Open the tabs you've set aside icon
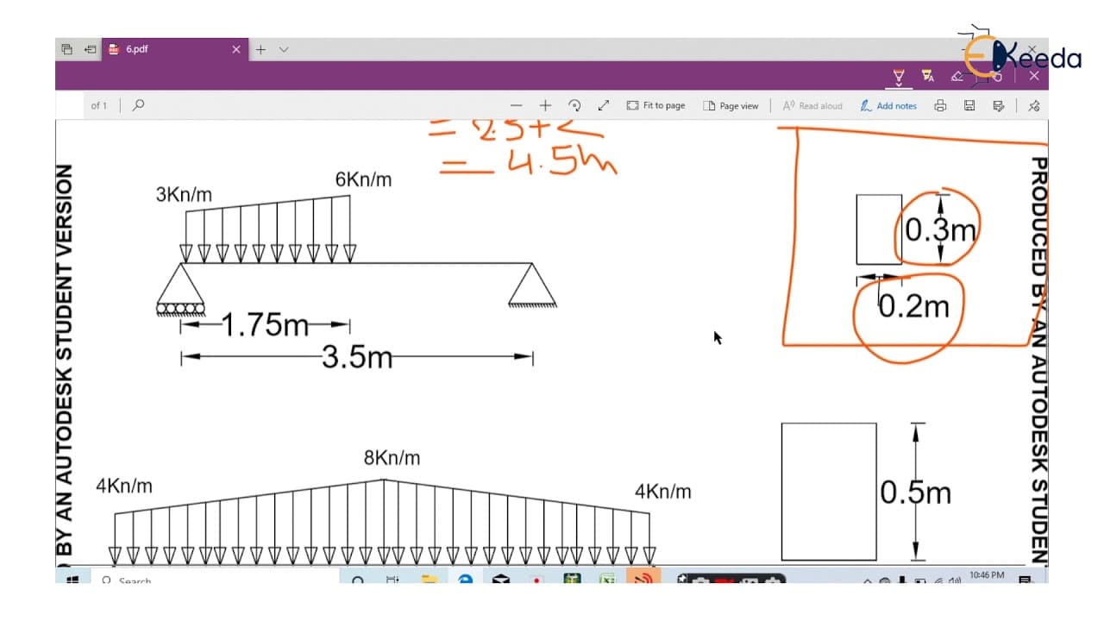The image size is (1104, 621). pyautogui.click(x=66, y=50)
